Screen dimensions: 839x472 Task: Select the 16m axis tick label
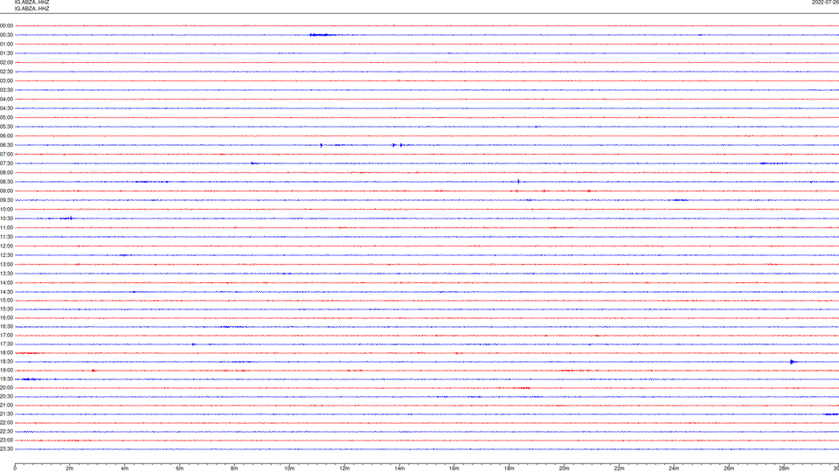pos(454,469)
